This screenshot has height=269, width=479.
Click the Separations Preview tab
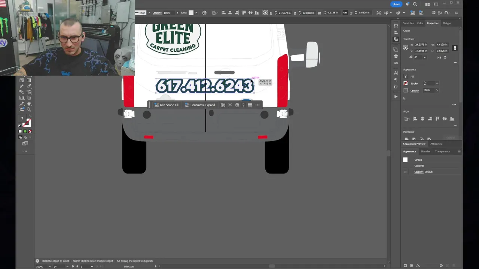pos(414,144)
